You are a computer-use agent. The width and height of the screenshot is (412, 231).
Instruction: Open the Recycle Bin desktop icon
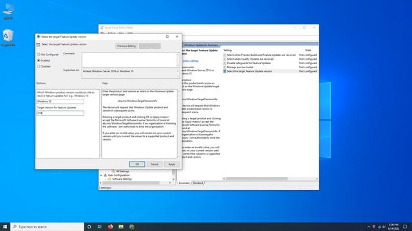8,38
